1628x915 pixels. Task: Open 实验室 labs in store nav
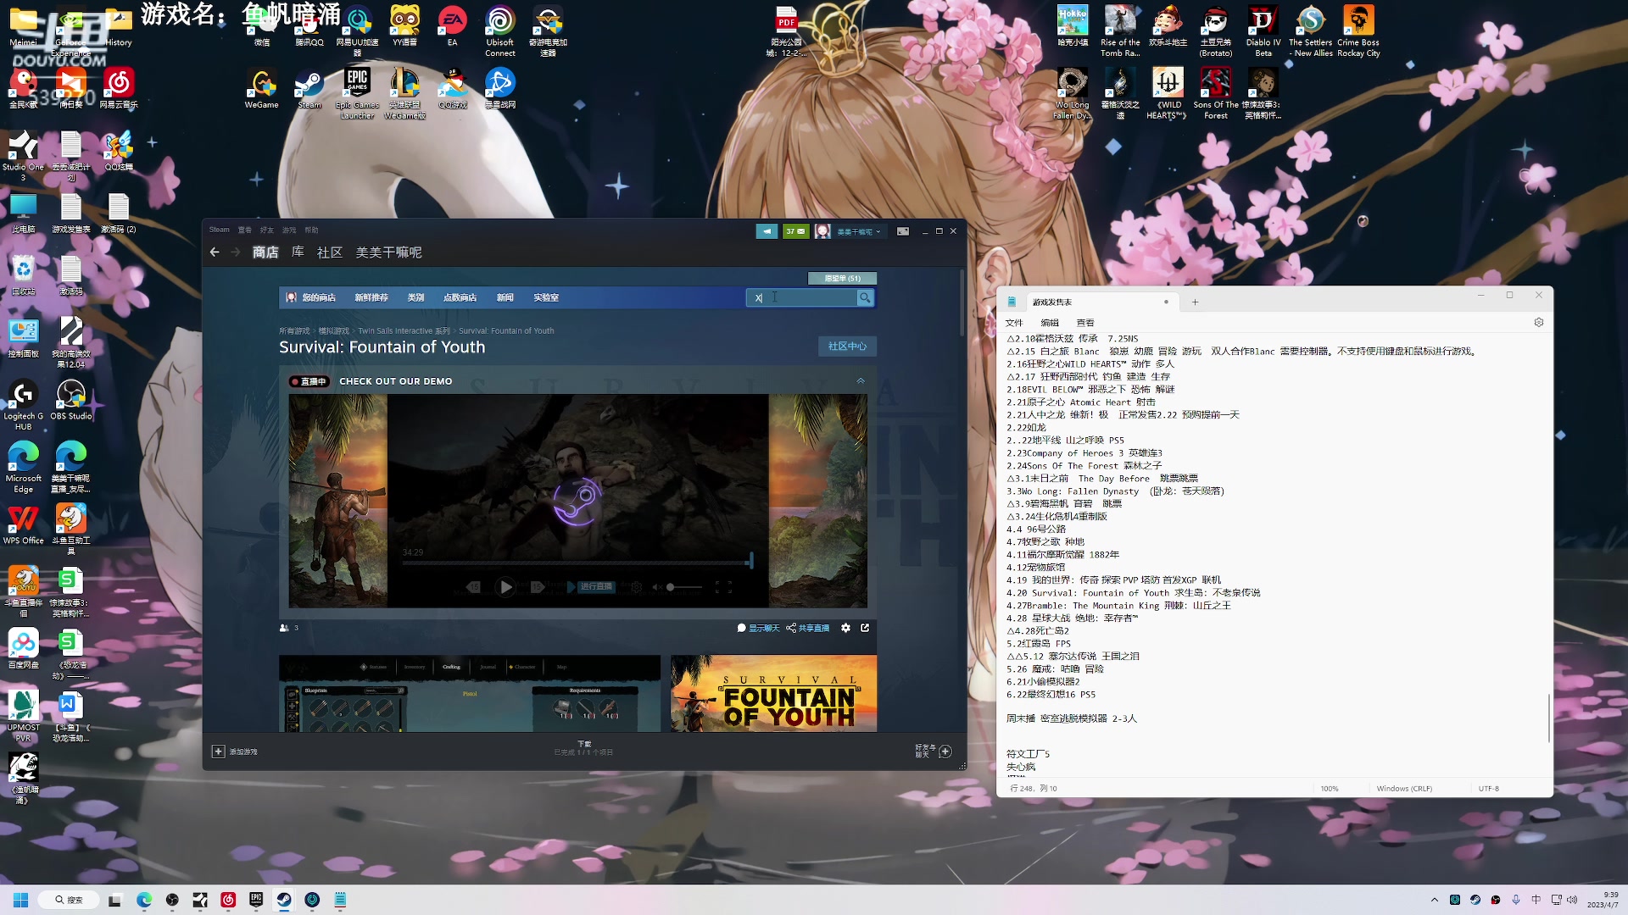click(x=546, y=297)
